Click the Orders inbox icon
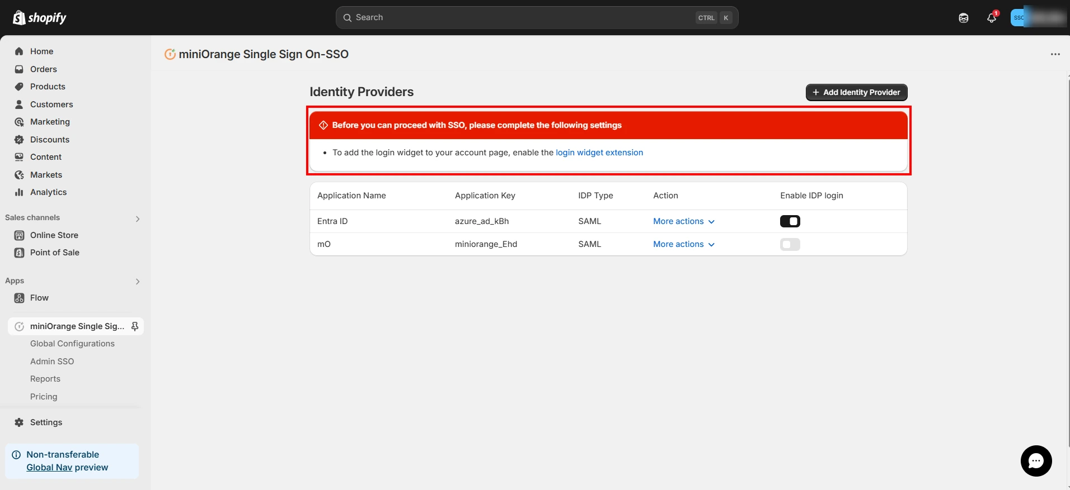The image size is (1070, 490). pos(19,69)
